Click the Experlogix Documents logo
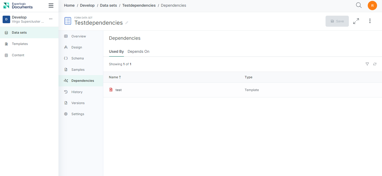 [x=18, y=6]
